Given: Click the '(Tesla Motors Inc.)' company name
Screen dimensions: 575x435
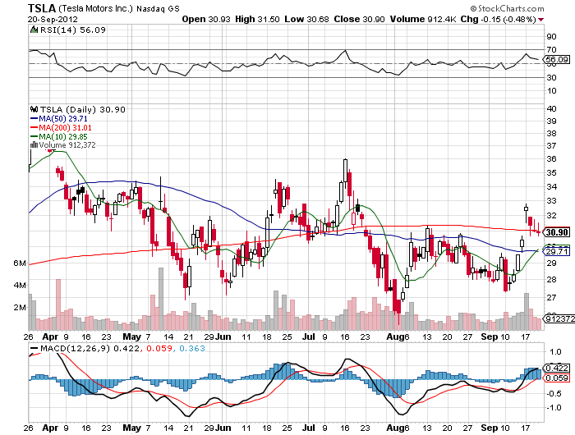Looking at the screenshot, I should pyautogui.click(x=96, y=8).
